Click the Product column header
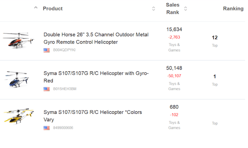Image resolution: width=248 pixels, height=148 pixels. click(x=53, y=9)
